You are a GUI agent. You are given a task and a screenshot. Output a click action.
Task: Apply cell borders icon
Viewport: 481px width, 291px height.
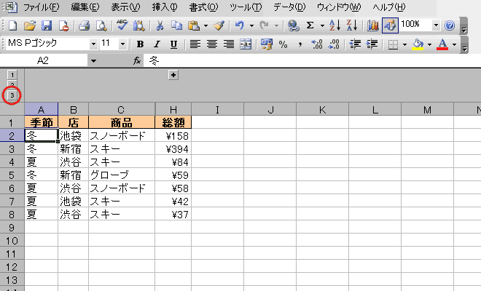tap(393, 44)
